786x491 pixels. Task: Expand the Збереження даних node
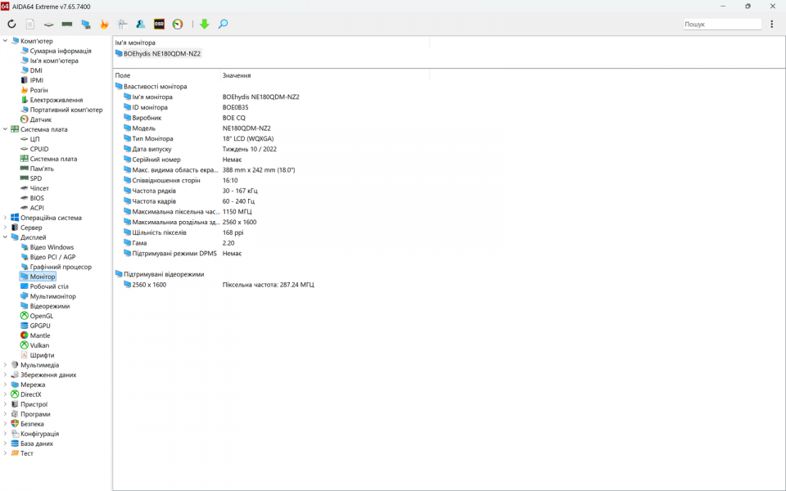click(x=6, y=375)
